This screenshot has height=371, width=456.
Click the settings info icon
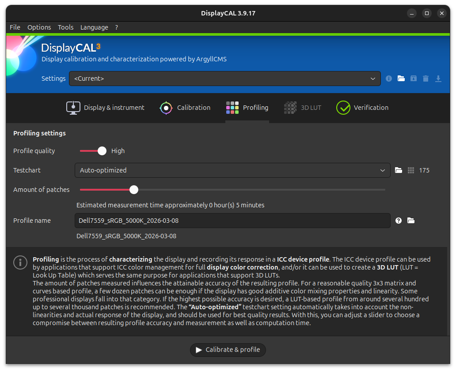coord(389,79)
